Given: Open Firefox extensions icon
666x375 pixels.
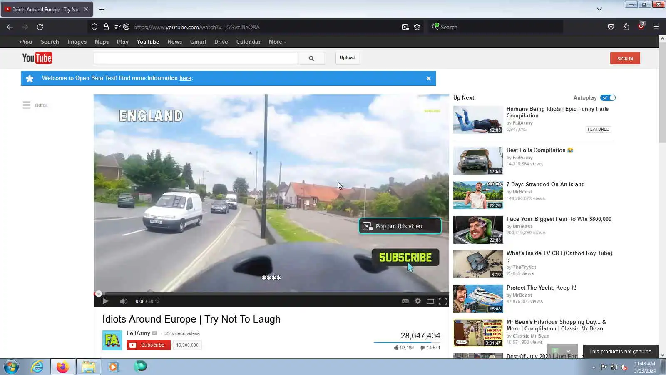Looking at the screenshot, I should [626, 27].
